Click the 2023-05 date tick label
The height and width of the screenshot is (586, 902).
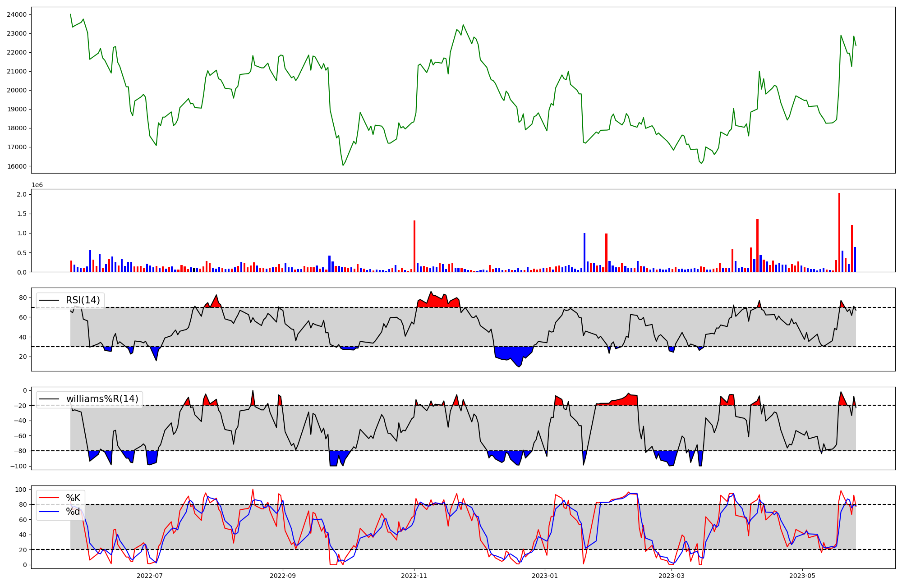[803, 576]
